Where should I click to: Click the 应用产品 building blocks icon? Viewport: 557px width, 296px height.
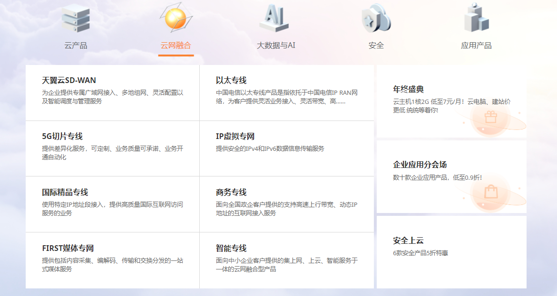coord(476,18)
